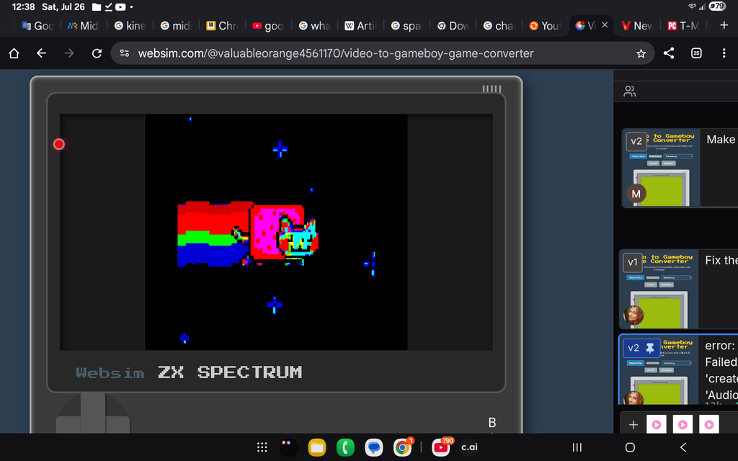The image size is (738, 461).
Task: Switch to the 'New' tab
Action: pyautogui.click(x=637, y=26)
